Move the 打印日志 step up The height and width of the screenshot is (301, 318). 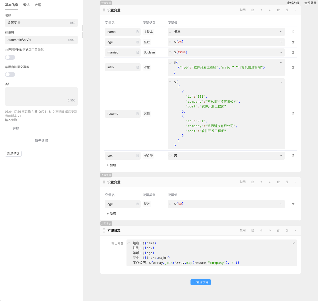coord(261,230)
